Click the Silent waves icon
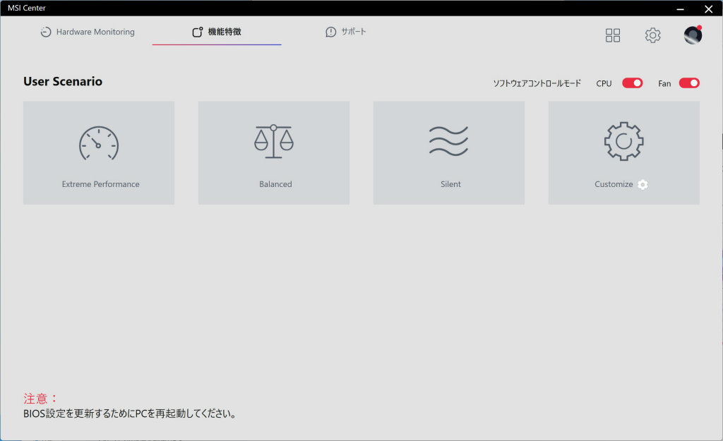The width and height of the screenshot is (723, 441). [448, 141]
